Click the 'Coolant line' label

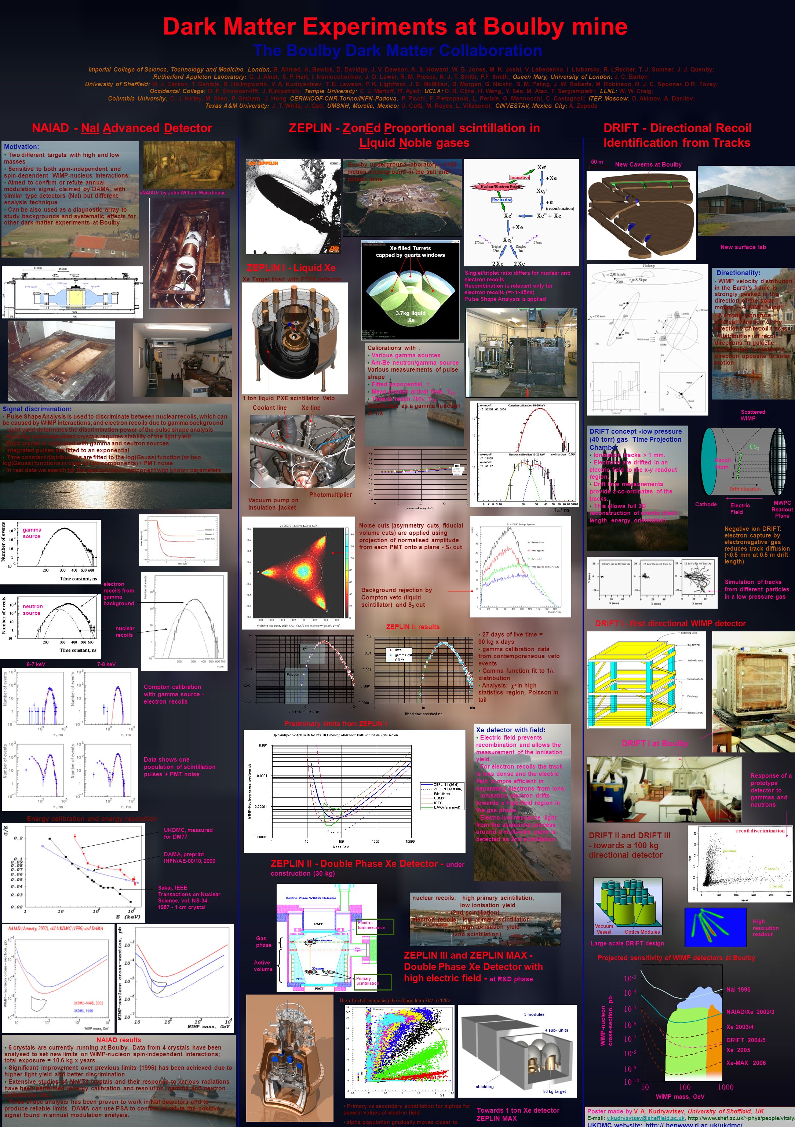pyautogui.click(x=269, y=408)
